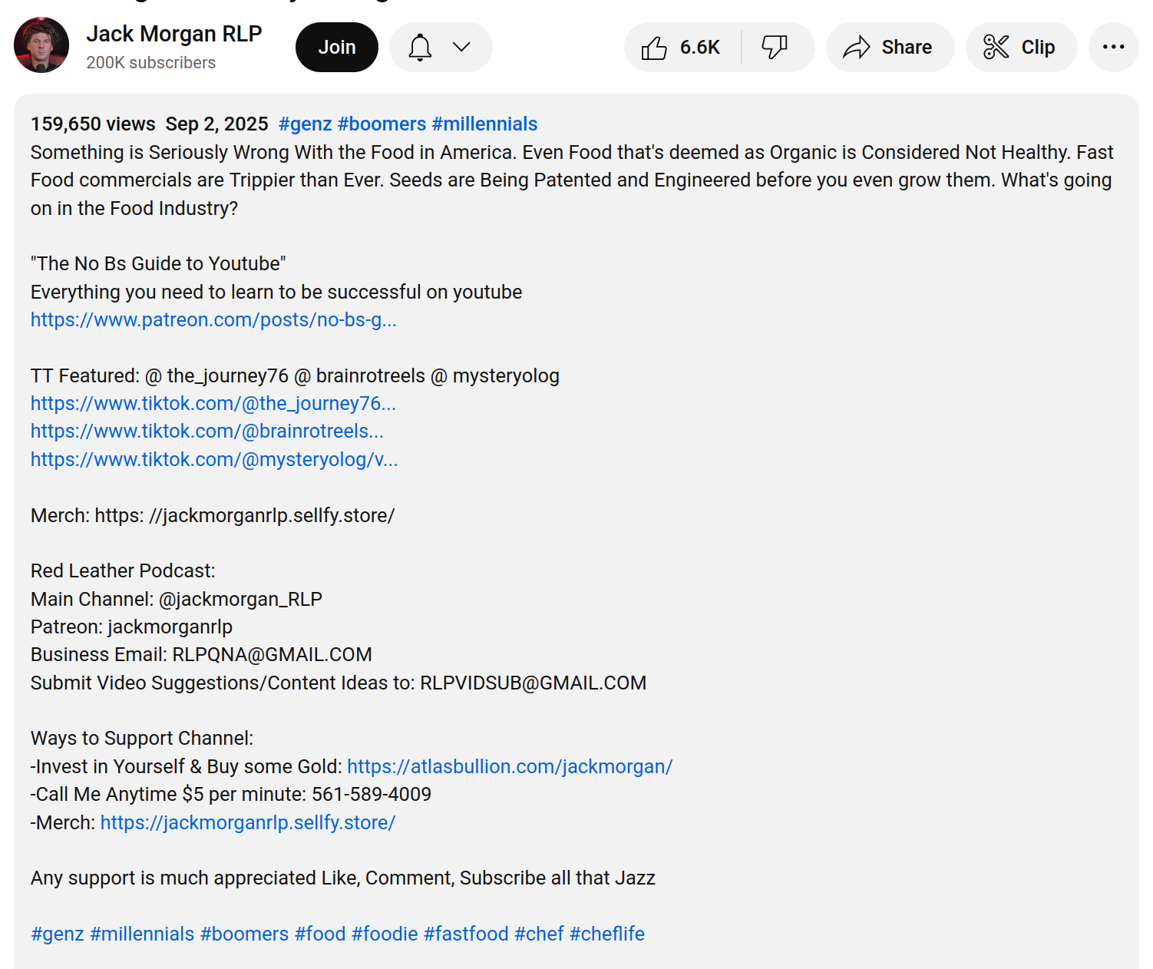The image size is (1153, 969).
Task: Expand the notification preferences chevron
Action: tap(461, 48)
